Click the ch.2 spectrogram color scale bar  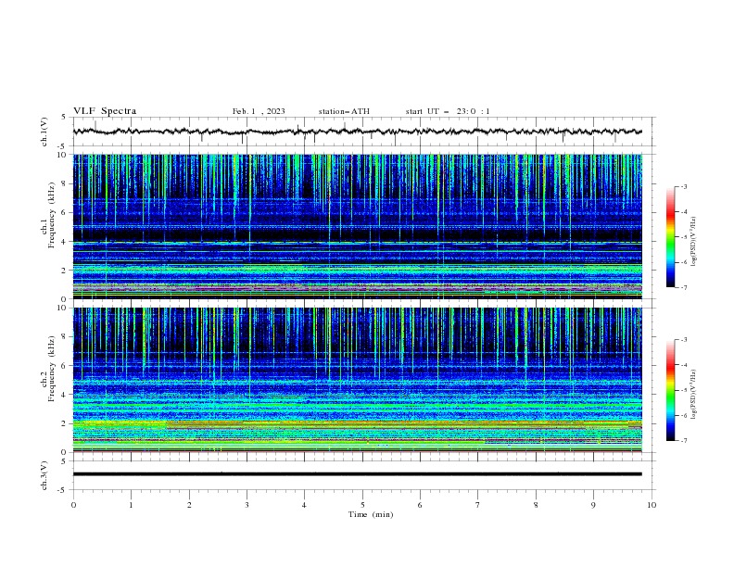pyautogui.click(x=670, y=390)
